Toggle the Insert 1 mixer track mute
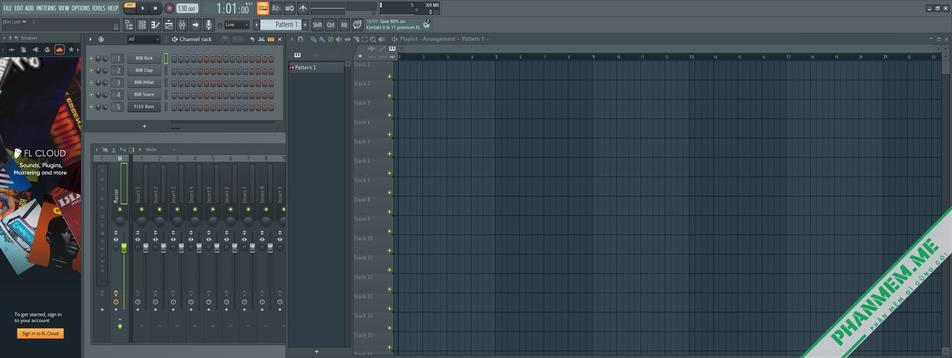 (142, 209)
